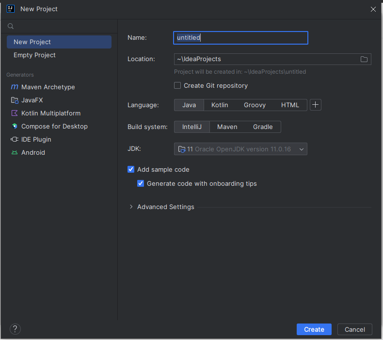Click the 'Name:' label
Viewport: 383px width, 340px height.
(x=137, y=38)
